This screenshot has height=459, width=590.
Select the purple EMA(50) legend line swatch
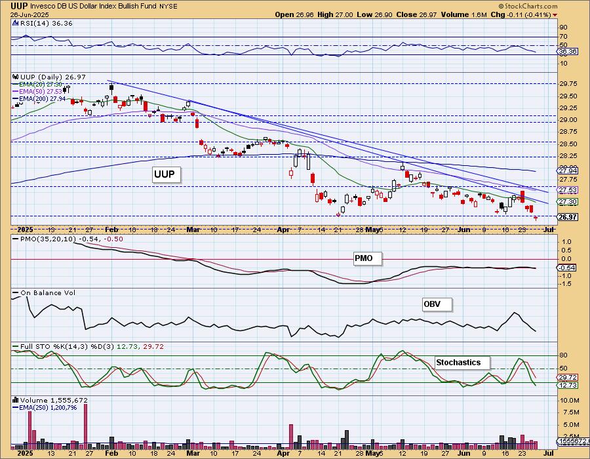[x=16, y=92]
